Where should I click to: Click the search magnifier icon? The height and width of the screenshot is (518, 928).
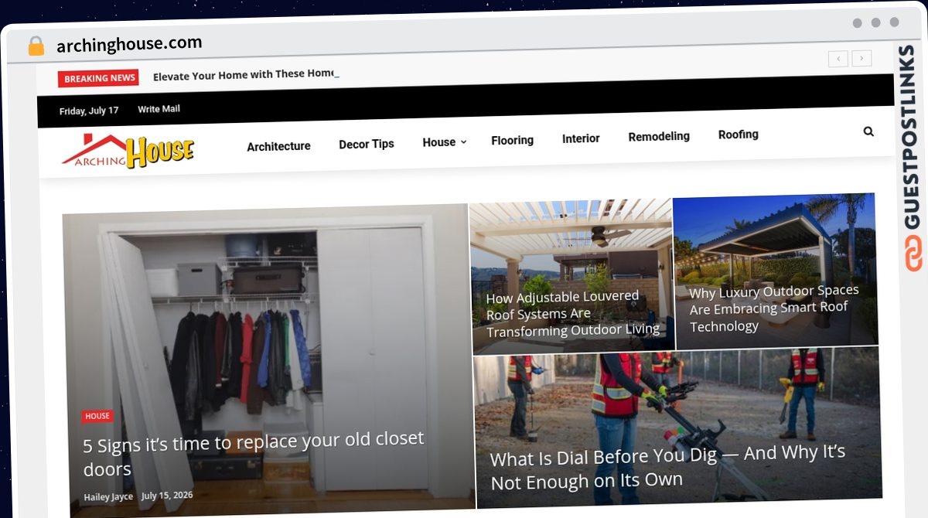pyautogui.click(x=868, y=131)
